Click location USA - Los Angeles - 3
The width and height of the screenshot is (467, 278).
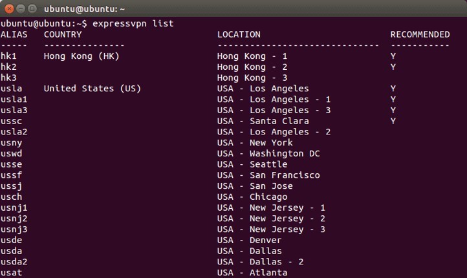274,111
